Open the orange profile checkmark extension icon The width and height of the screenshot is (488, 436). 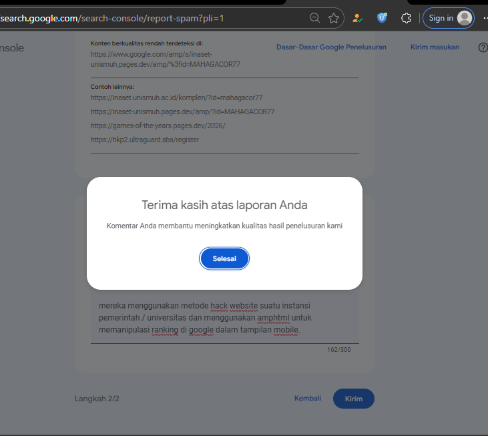(x=357, y=18)
